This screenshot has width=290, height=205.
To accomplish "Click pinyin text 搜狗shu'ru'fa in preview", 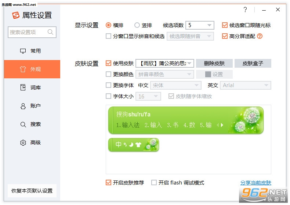I will pyautogui.click(x=133, y=114).
